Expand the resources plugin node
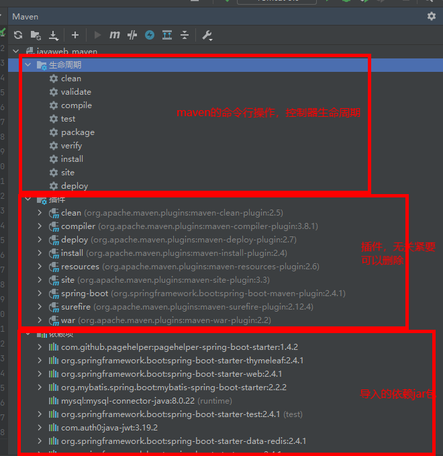 point(40,267)
